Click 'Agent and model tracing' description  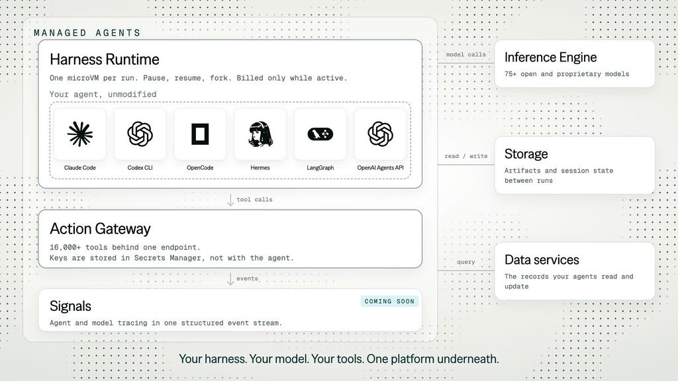click(x=166, y=323)
